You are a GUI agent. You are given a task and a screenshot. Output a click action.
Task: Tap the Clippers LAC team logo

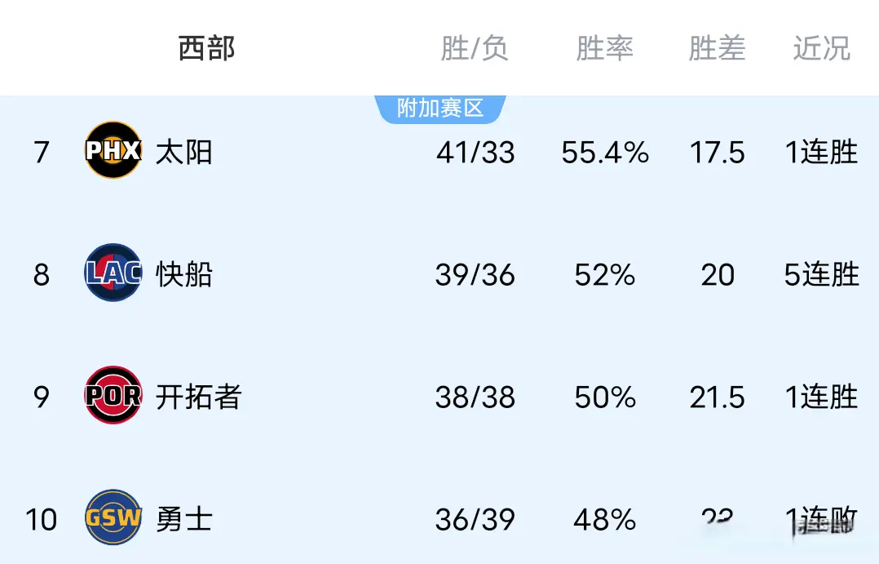coord(113,273)
